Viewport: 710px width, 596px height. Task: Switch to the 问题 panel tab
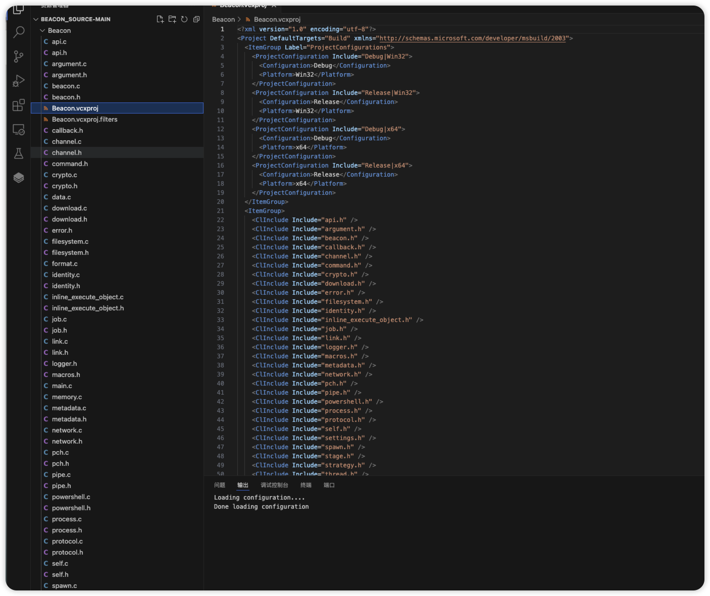pos(220,485)
